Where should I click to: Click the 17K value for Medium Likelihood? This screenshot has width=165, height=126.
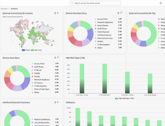click(x=57, y=119)
